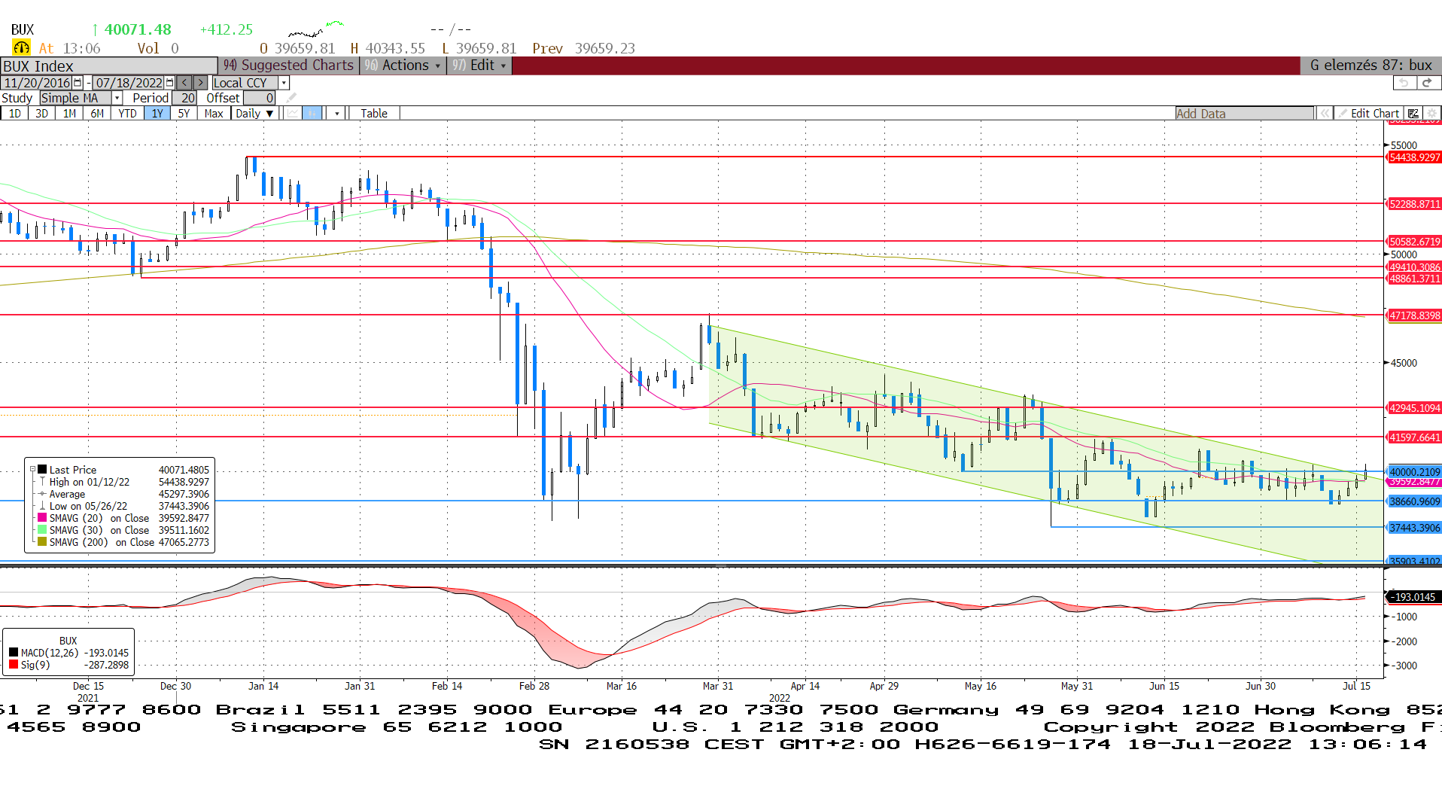Open chart settings gear icon

coord(1431,114)
